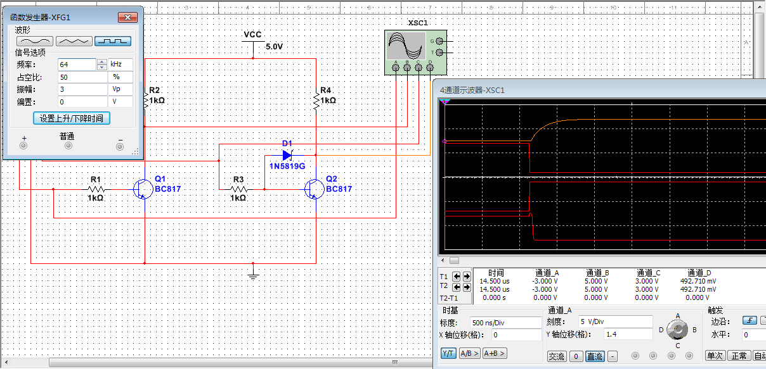Screen dimensions: 766x369
Task: Click the 1N5819G diode label
Action: 289,166
